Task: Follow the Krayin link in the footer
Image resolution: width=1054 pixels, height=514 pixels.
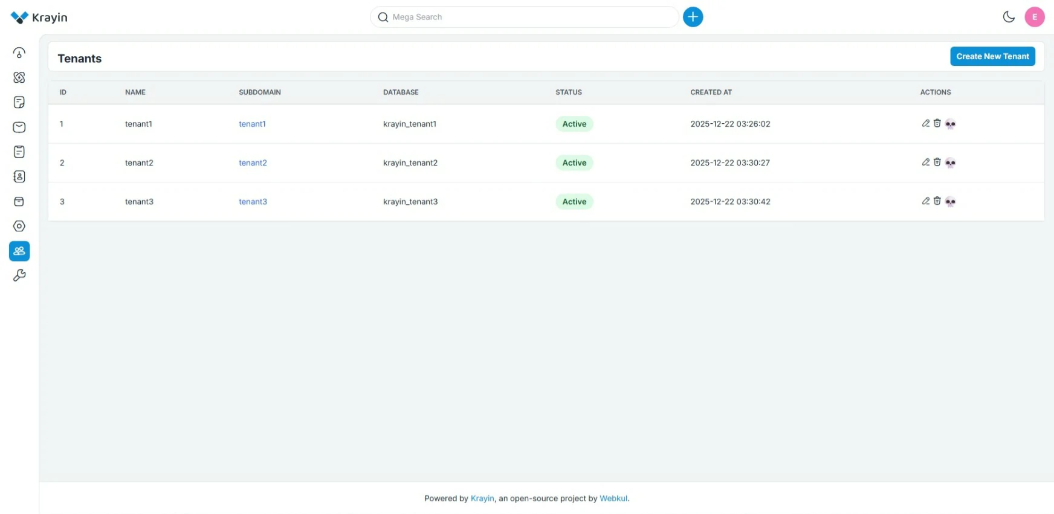Action: (482, 498)
